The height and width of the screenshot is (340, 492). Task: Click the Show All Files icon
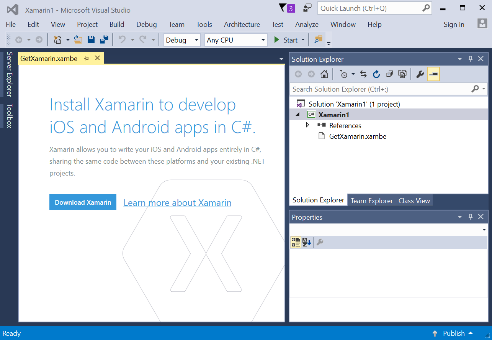coord(402,74)
